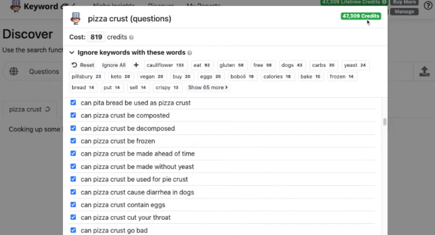Click the Buy More button
Image resolution: width=435 pixels, height=235 pixels.
tap(404, 2)
